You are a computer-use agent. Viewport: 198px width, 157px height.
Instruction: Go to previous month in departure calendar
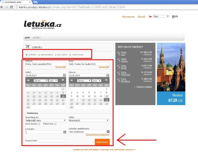tap(28, 80)
